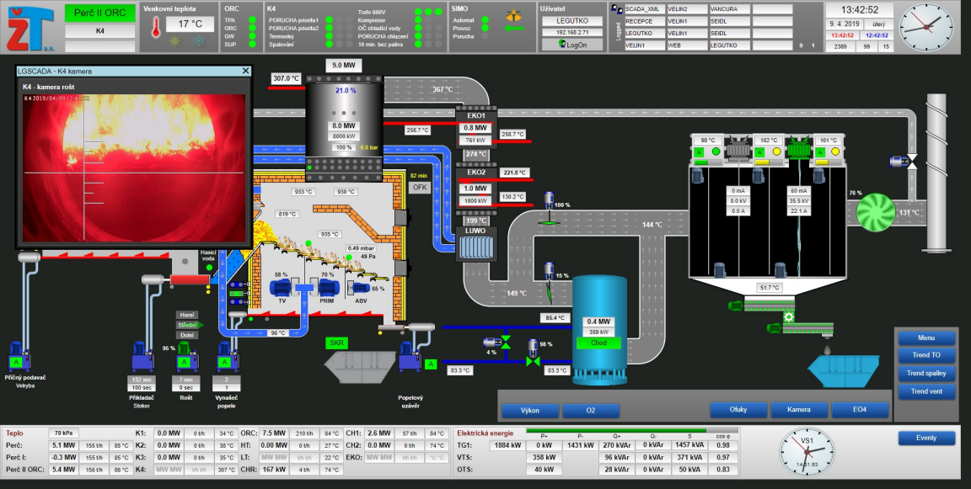The width and height of the screenshot is (971, 489).
Task: Click the LogOn button
Action: click(572, 45)
